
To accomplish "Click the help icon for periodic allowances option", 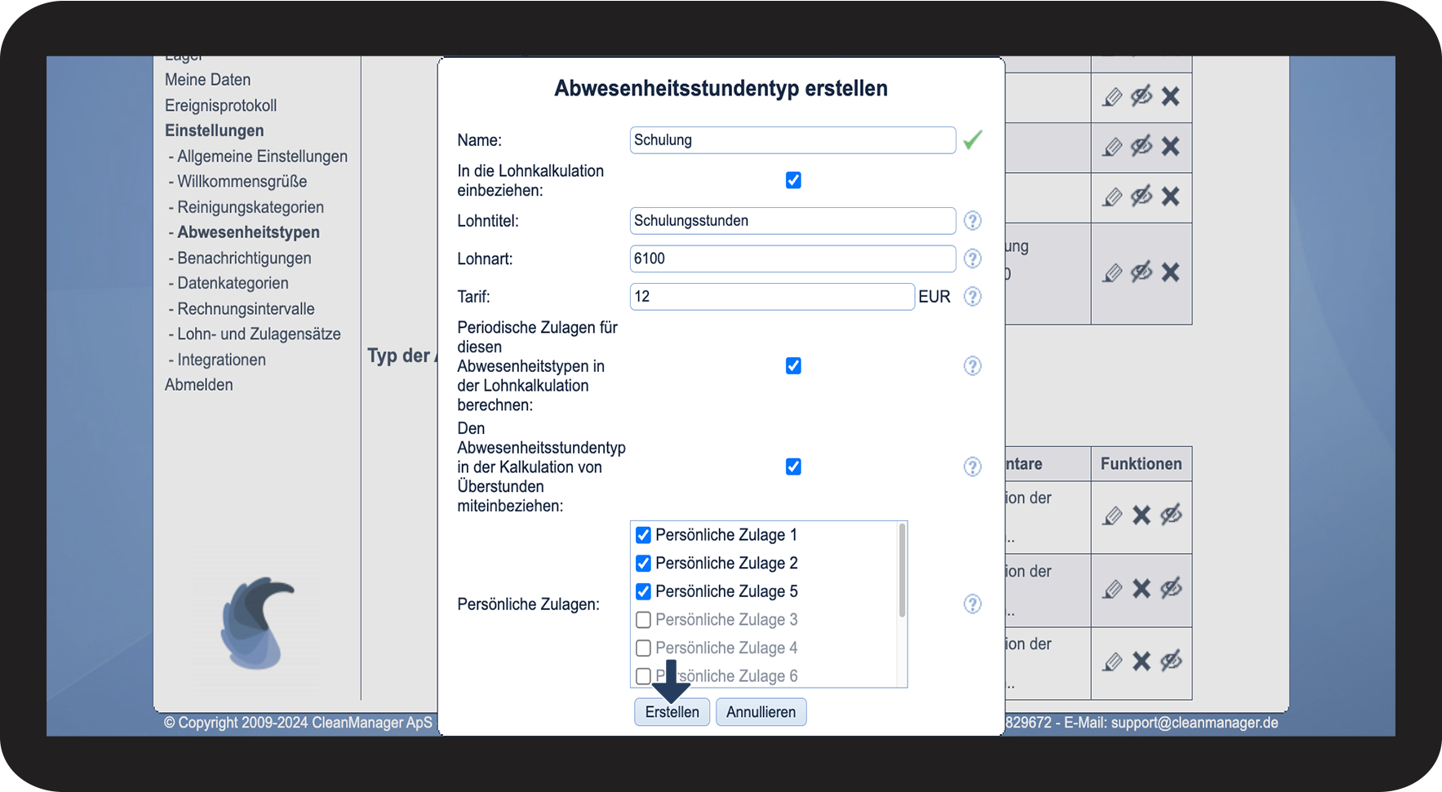I will (x=972, y=365).
